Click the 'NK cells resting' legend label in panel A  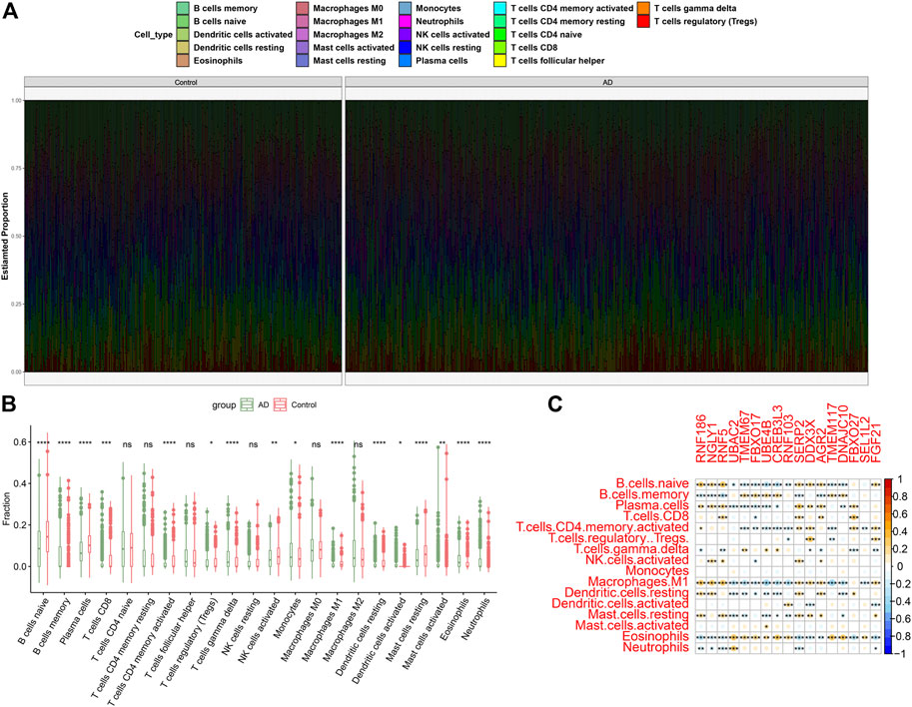pyautogui.click(x=449, y=48)
